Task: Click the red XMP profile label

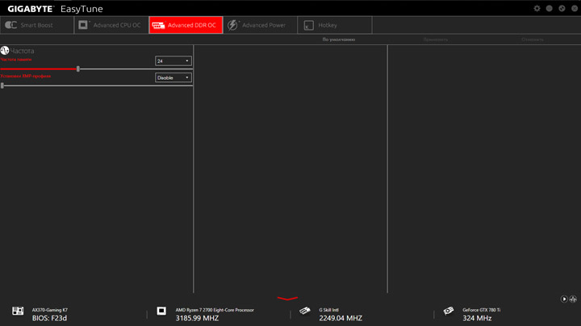Action: pyautogui.click(x=26, y=76)
